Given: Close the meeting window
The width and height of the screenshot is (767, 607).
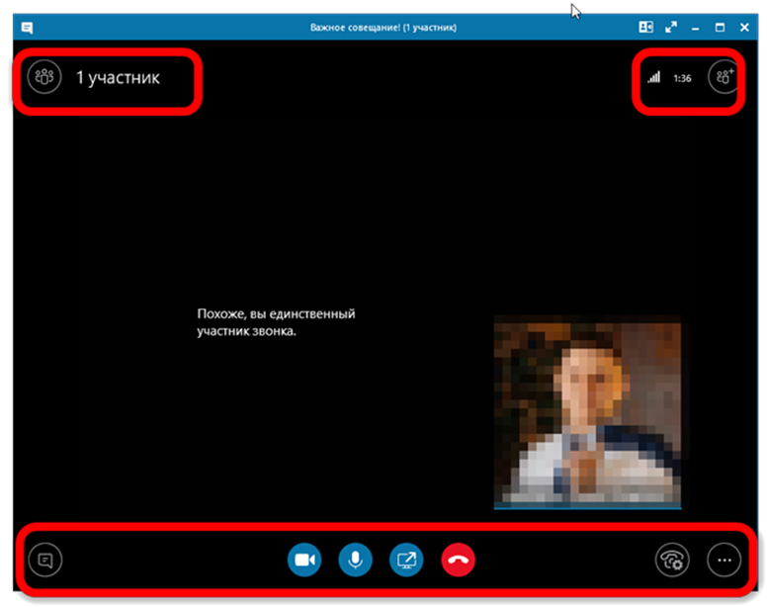Looking at the screenshot, I should click(744, 28).
